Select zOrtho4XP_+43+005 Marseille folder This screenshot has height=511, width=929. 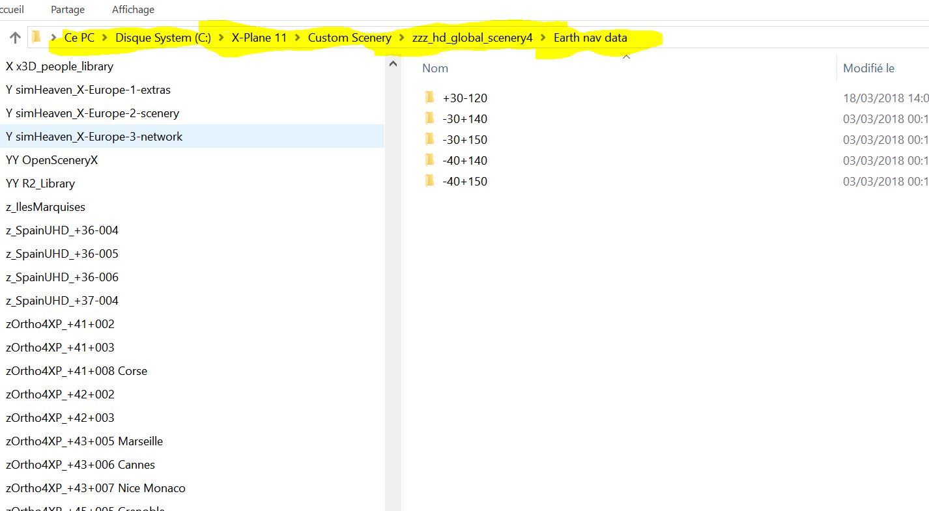84,441
